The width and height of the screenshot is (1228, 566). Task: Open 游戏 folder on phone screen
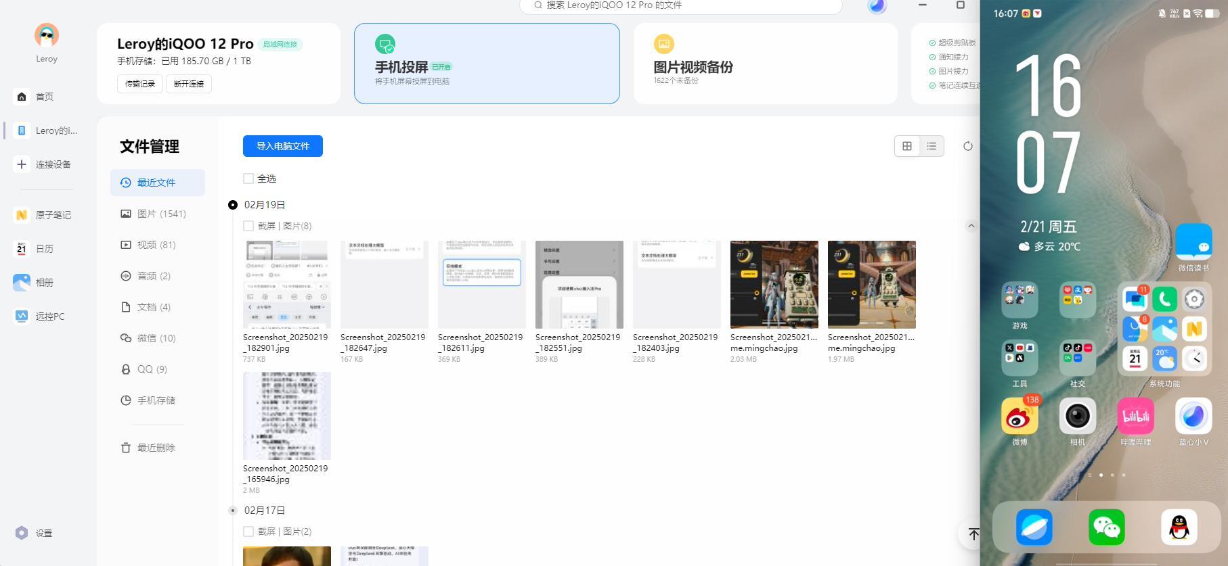1019,300
